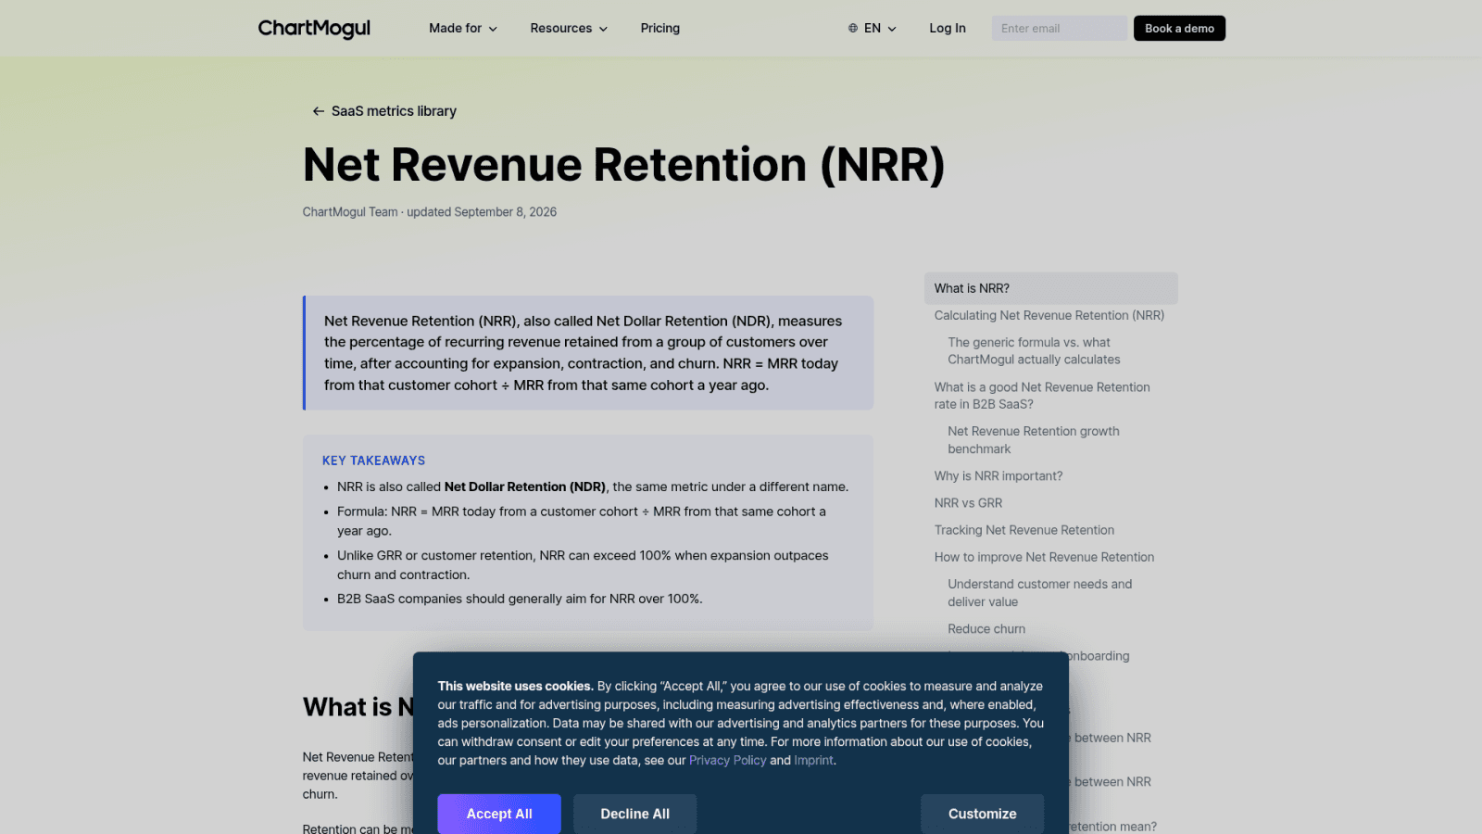Jump to Reduce churn section
Screen dimensions: 1482x834
point(986,629)
